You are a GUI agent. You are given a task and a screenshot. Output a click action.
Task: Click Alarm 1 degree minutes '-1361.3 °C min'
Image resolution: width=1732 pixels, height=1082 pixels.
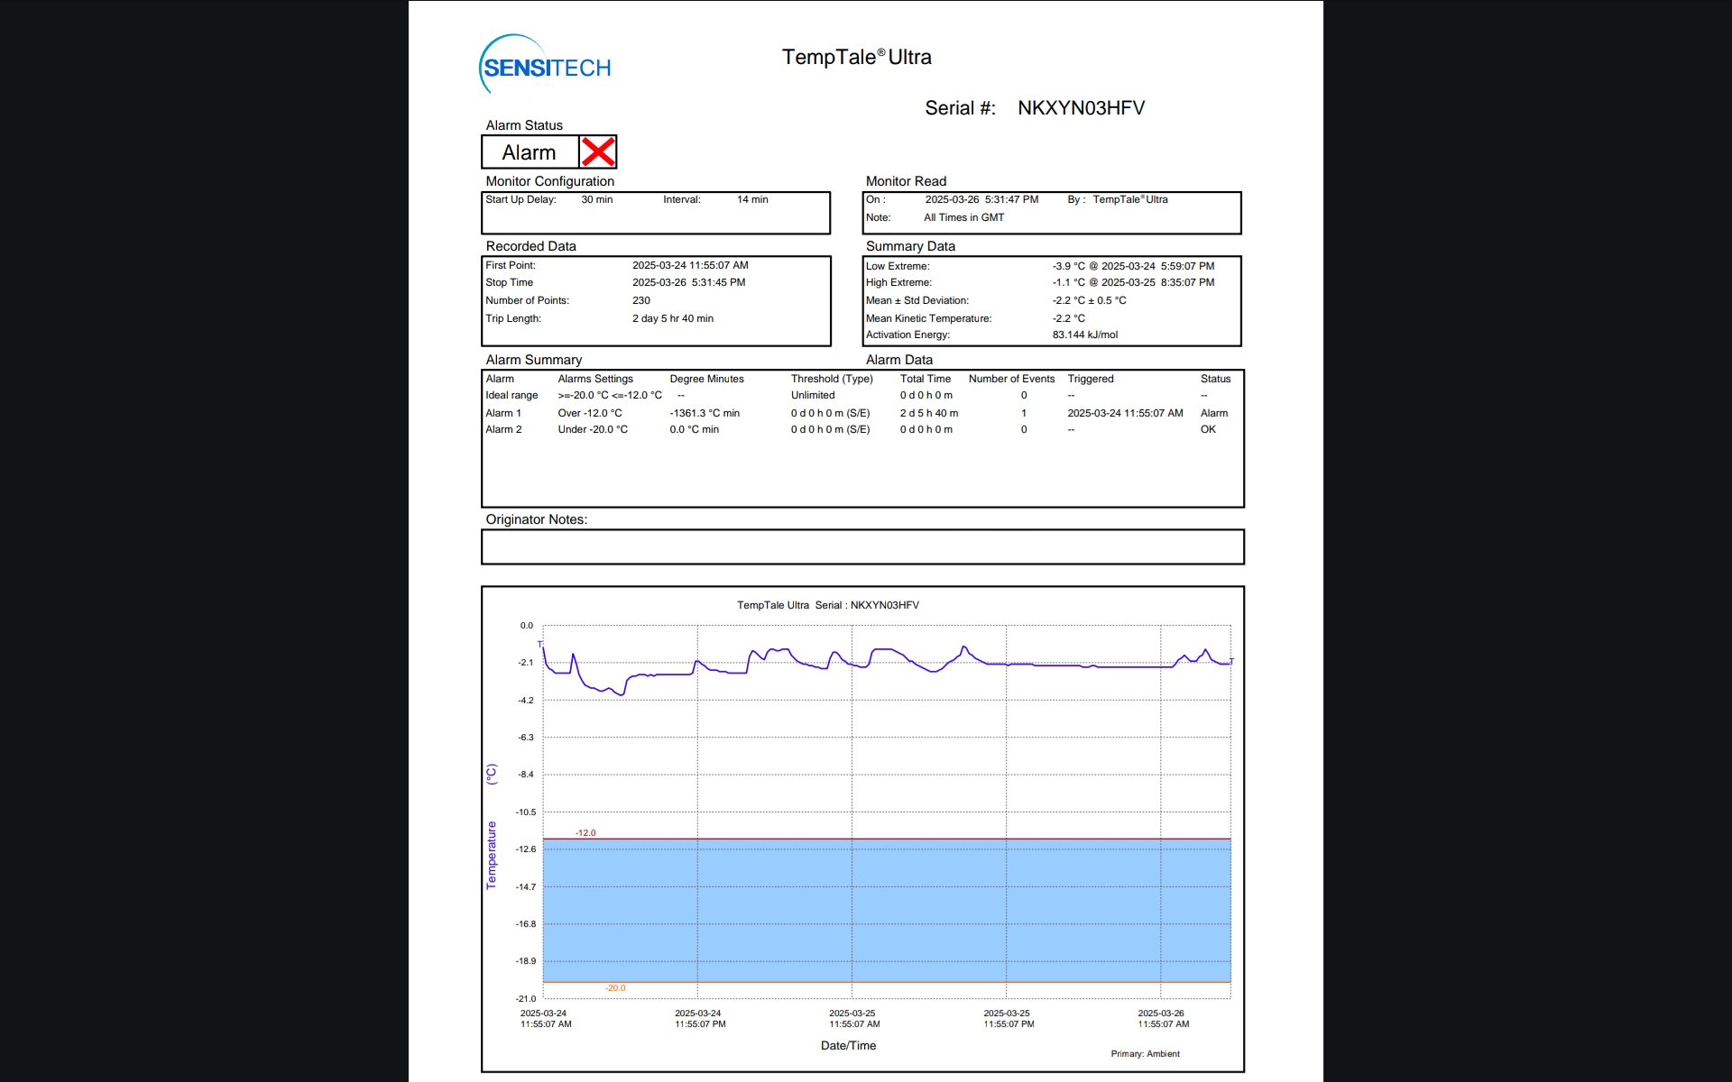[705, 413]
